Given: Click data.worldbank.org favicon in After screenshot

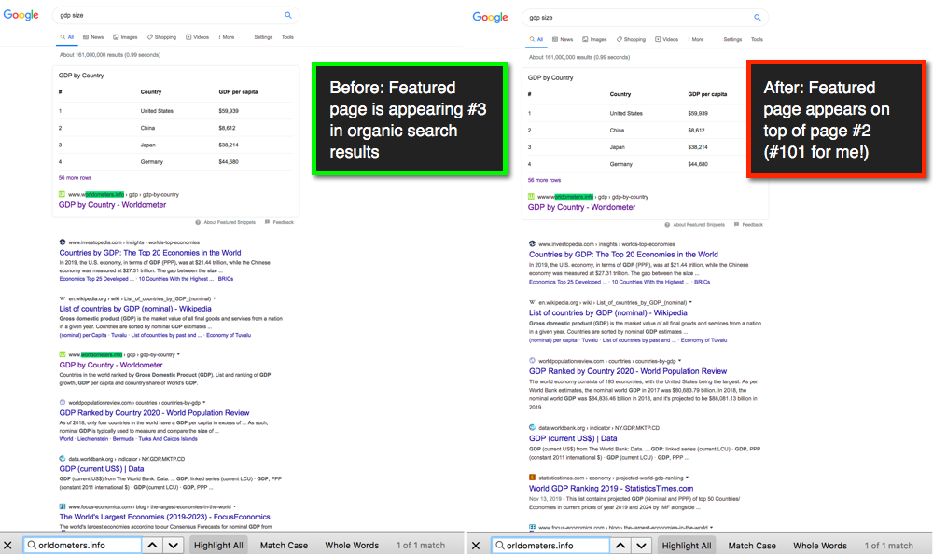Looking at the screenshot, I should tap(532, 427).
